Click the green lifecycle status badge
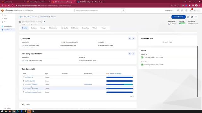202x113 pixels. pos(182,23)
